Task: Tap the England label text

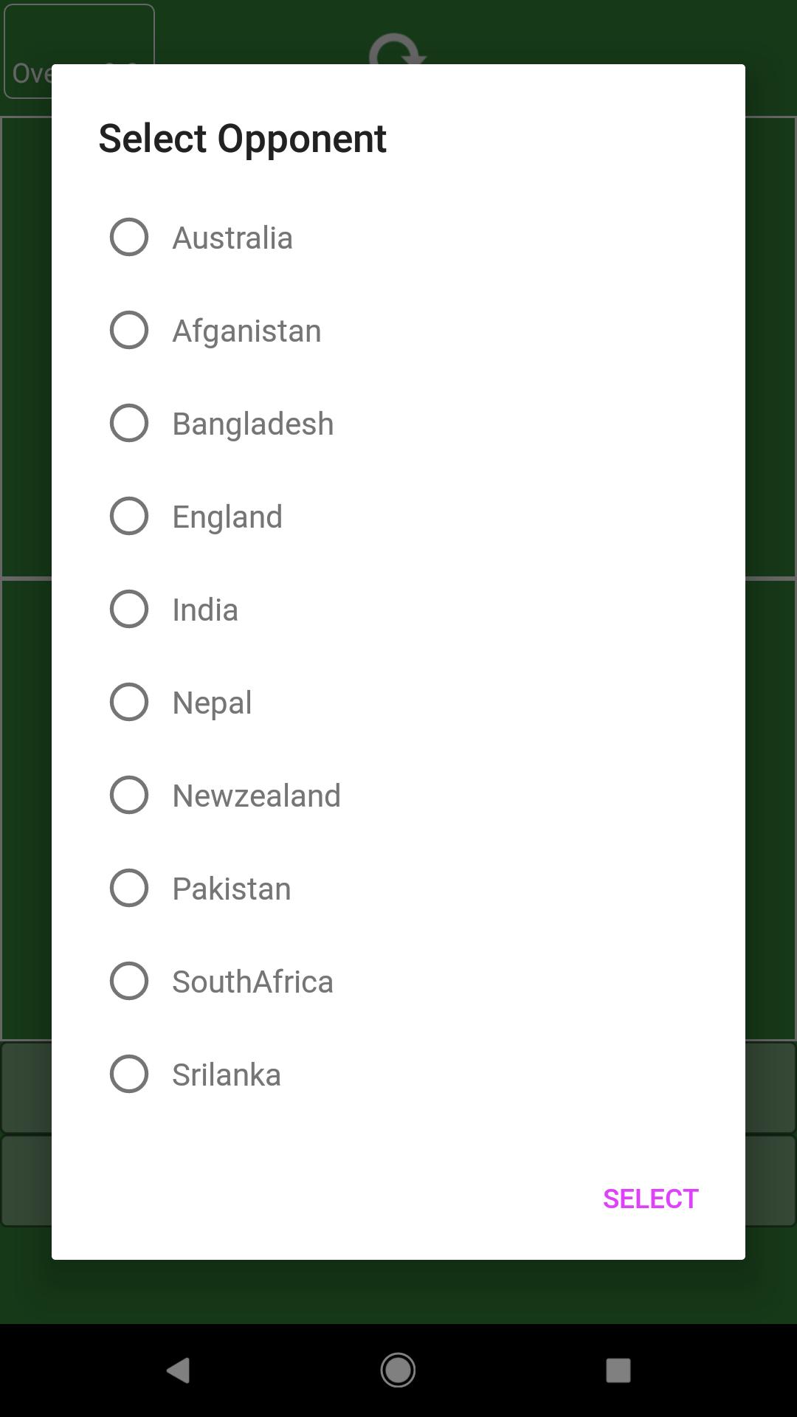Action: (227, 516)
